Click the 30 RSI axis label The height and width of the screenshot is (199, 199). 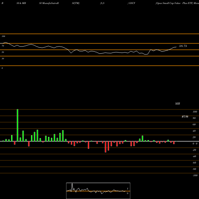(3, 59)
